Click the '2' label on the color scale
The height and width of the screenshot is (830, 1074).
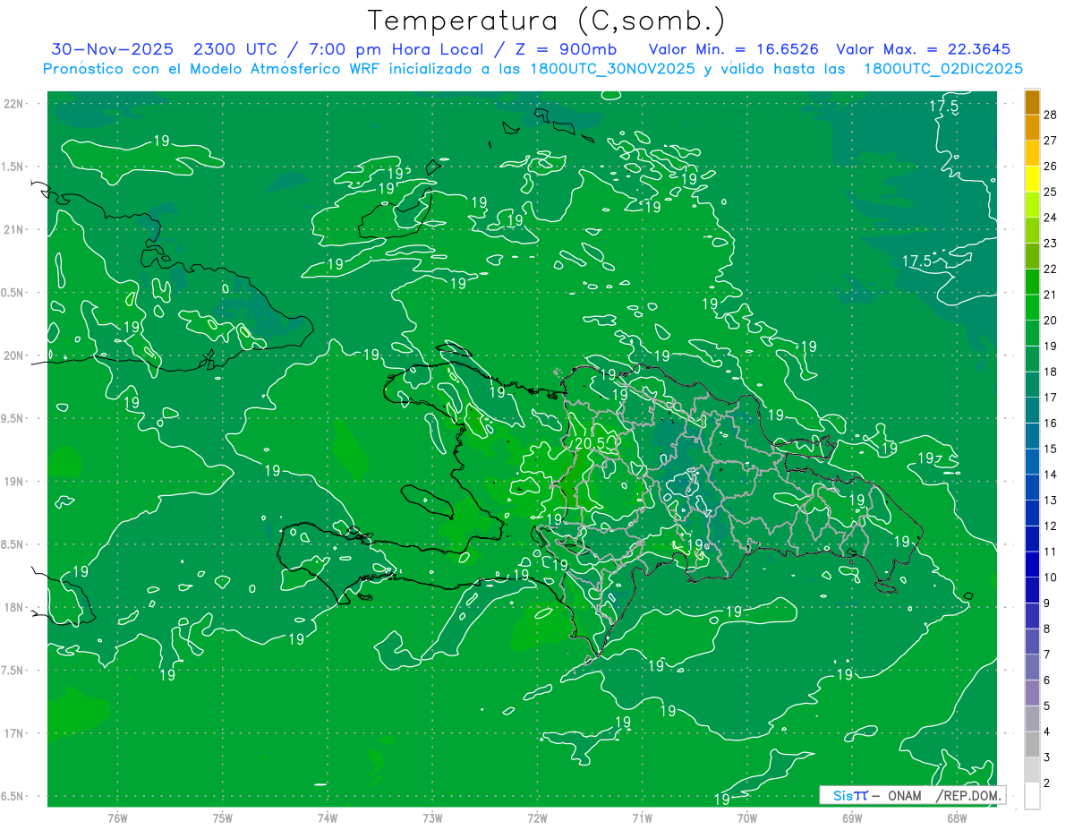(x=1046, y=783)
